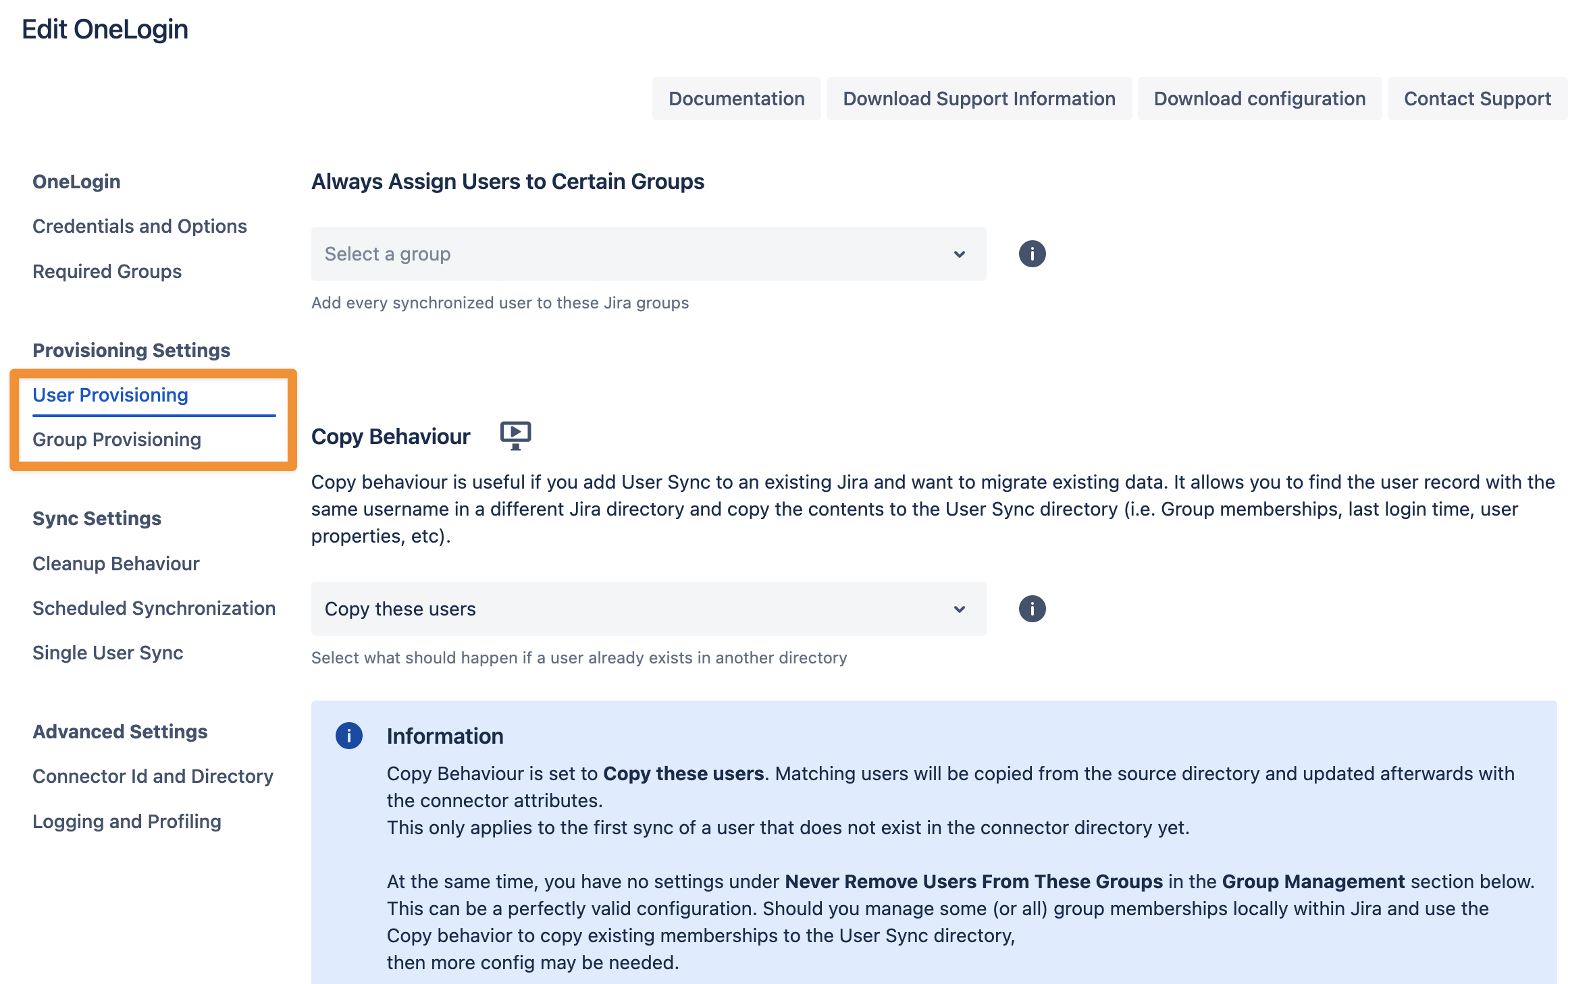Open Cleanup Behaviour settings
The image size is (1591, 984).
pyautogui.click(x=116, y=564)
